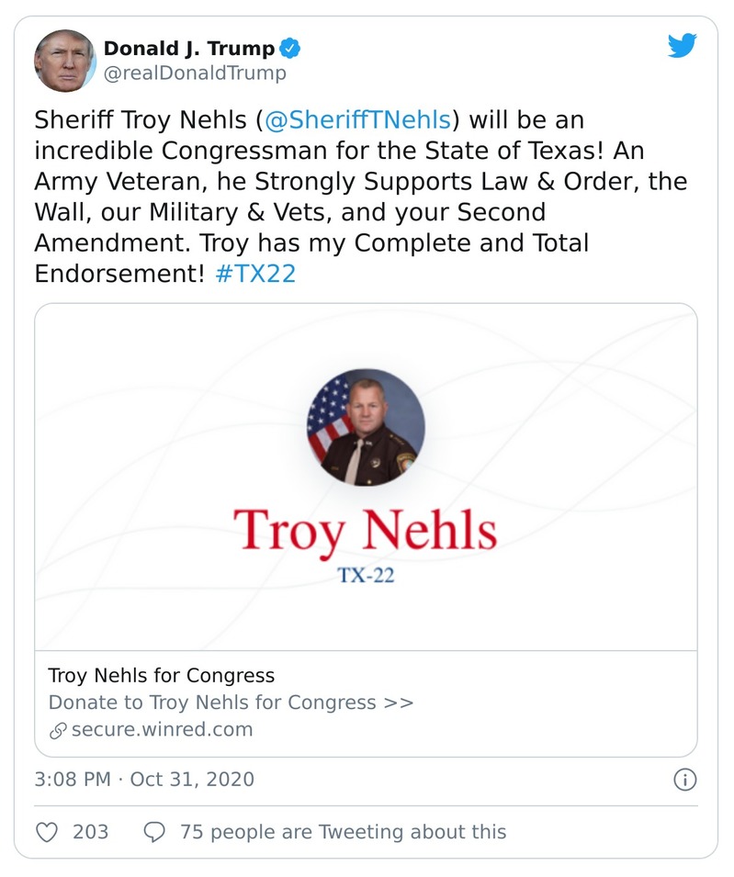Click the #TX22 hashtag
734x877 pixels.
click(255, 275)
